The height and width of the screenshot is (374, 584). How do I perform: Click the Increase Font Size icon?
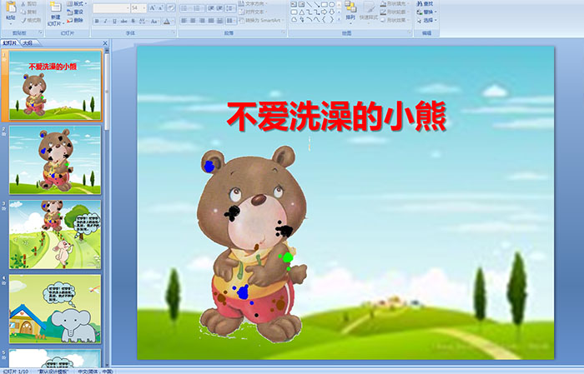coord(153,7)
